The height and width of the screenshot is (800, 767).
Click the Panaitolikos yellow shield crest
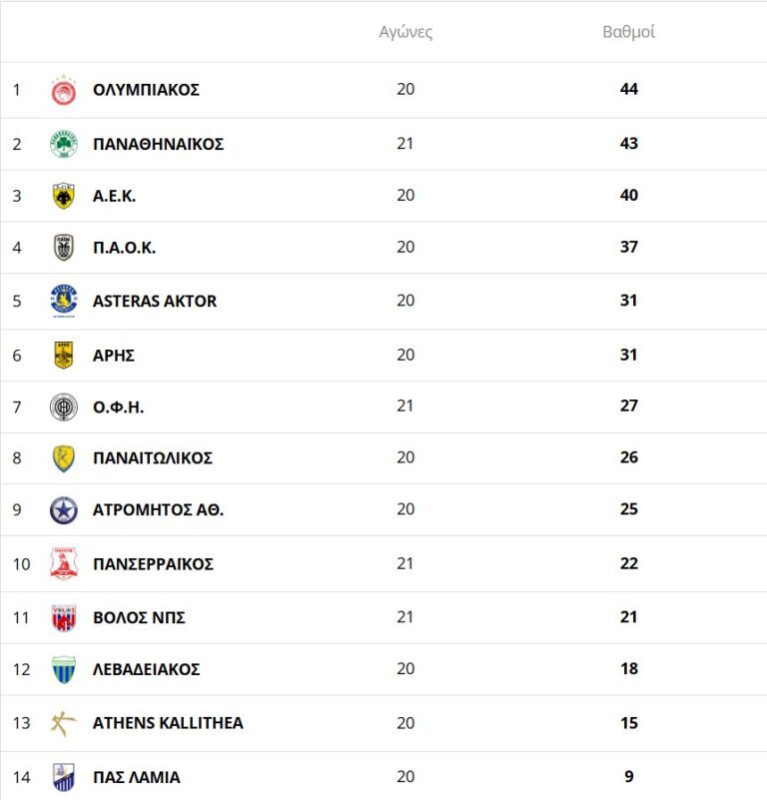[64, 458]
